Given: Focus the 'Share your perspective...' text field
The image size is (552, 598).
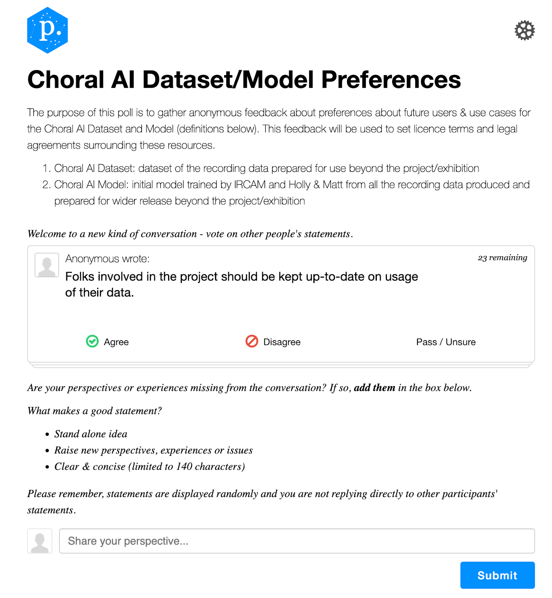Looking at the screenshot, I should coord(297,541).
